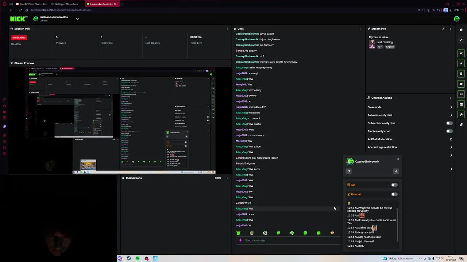Toggle the broadcast signal sidebar icon
Viewport: 467px width, 262px height.
tap(461, 94)
